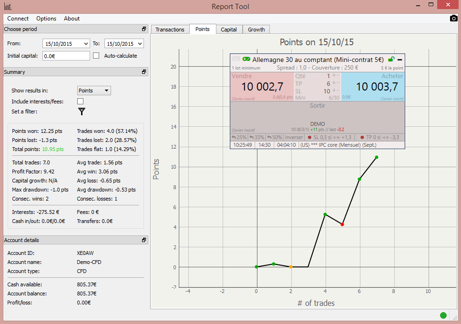Undock the Account details panel
Image resolution: width=461 pixels, height=324 pixels.
144,240
